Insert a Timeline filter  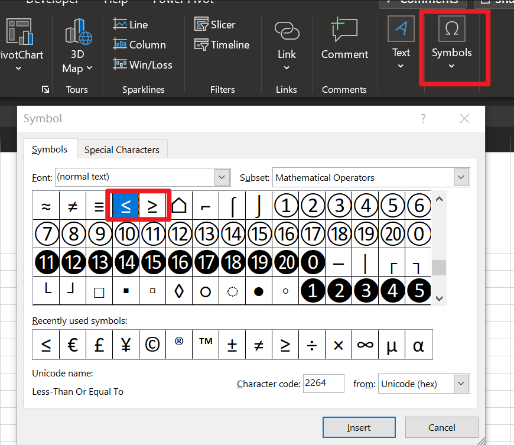coord(222,44)
